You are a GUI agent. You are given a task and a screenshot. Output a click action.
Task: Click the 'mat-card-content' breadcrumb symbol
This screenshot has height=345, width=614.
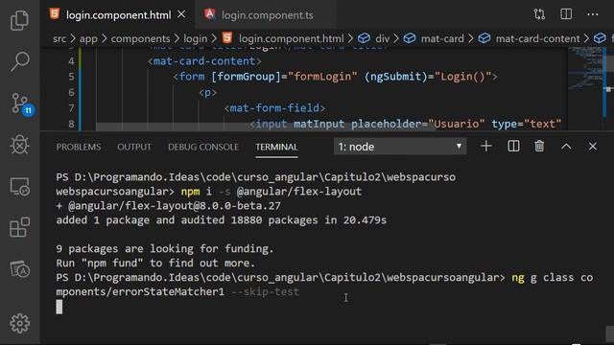point(537,38)
